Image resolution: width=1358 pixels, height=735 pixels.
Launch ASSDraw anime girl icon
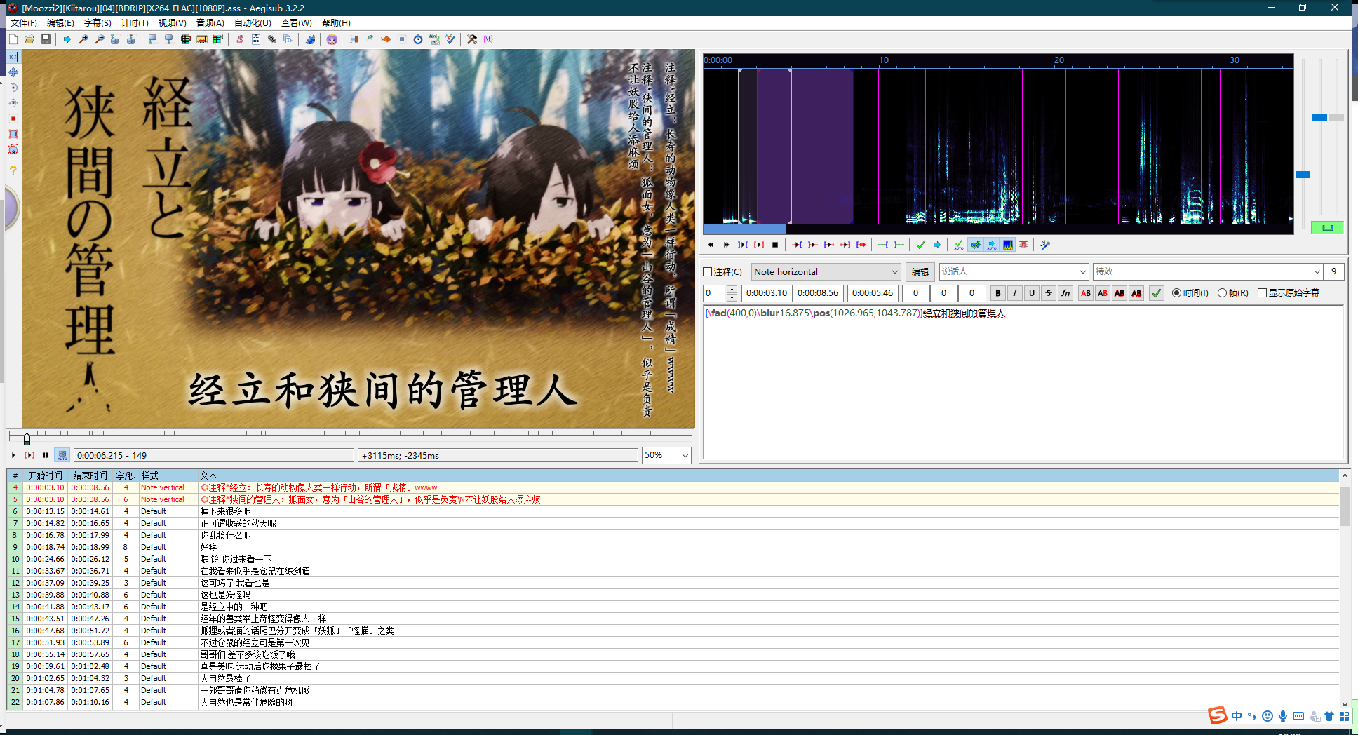[x=331, y=39]
